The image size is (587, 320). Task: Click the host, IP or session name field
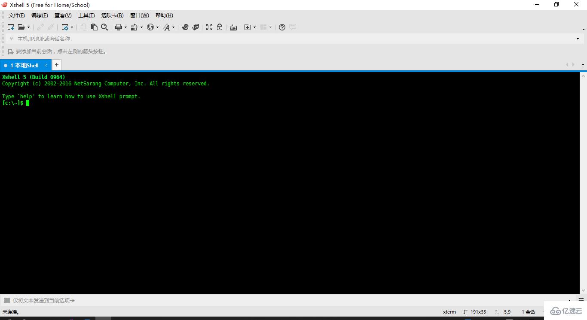(x=294, y=39)
